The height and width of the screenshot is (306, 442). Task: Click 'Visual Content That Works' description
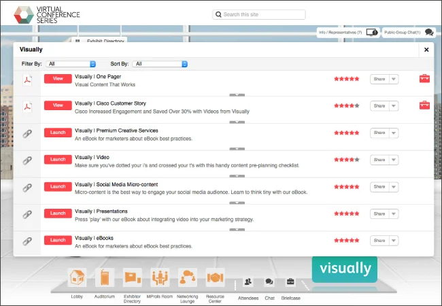point(105,84)
